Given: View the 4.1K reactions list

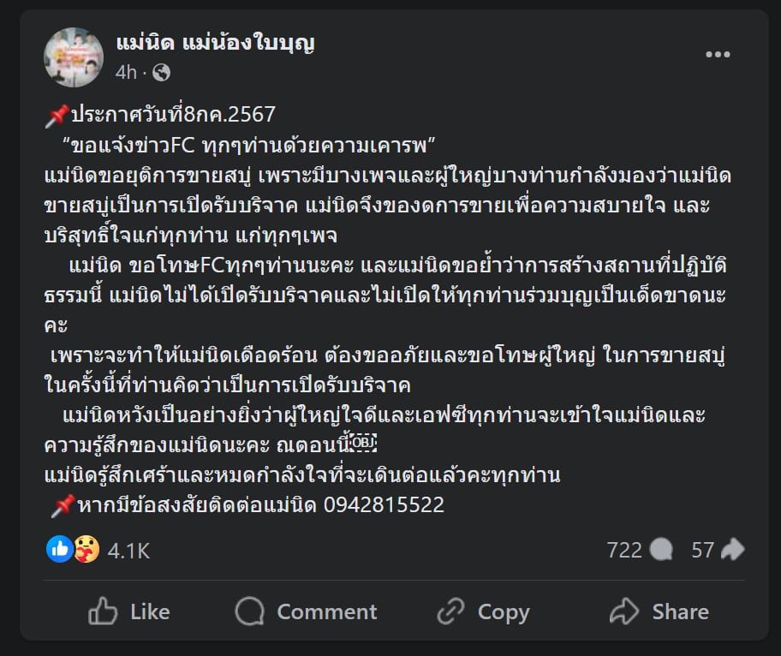Looking at the screenshot, I should click(x=128, y=550).
